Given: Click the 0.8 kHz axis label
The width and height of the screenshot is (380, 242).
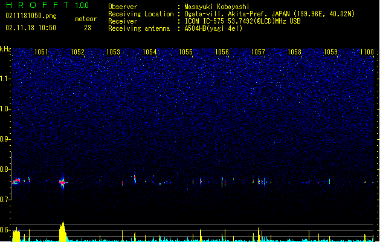Looking at the screenshot, I should 5,169.
